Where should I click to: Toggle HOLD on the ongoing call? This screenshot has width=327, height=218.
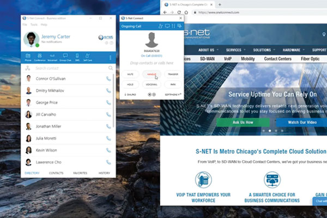tap(130, 84)
